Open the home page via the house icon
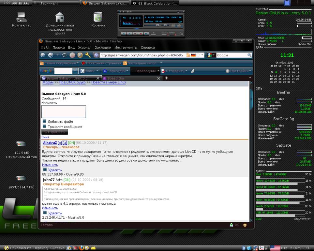The width and height of the screenshot is (314, 251). click(x=80, y=55)
